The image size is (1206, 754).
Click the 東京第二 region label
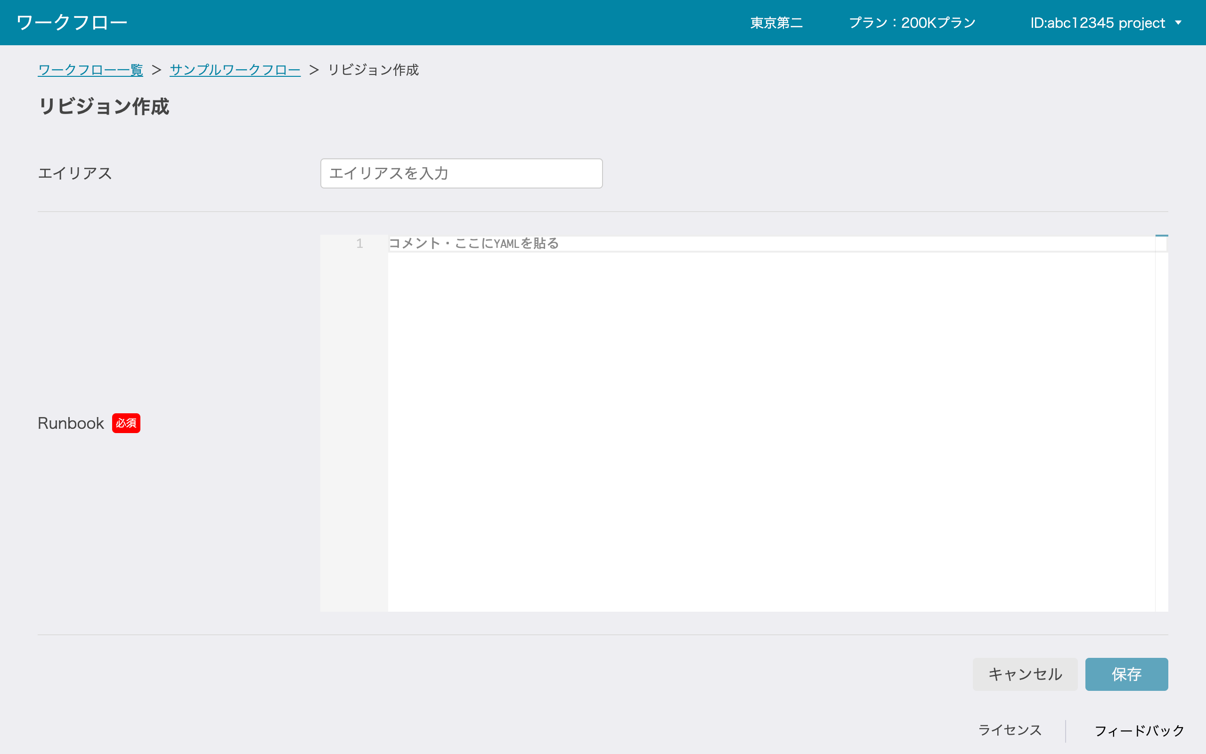[x=776, y=23]
